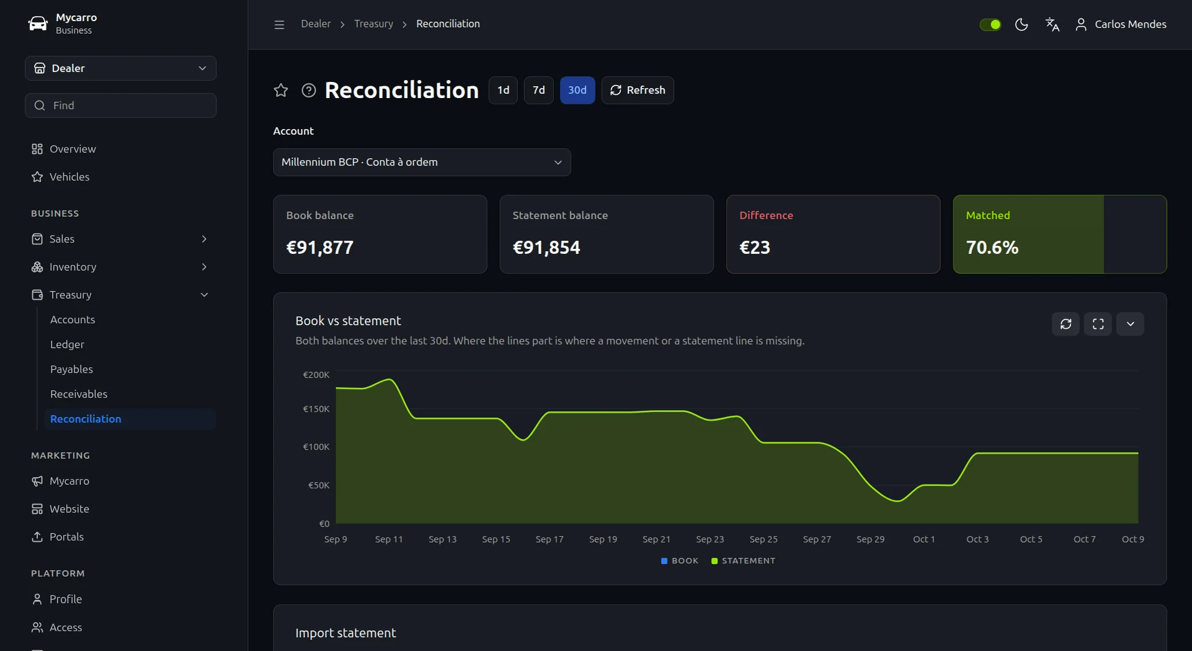Open the chart options chevron dropdown
This screenshot has width=1192, height=651.
(x=1130, y=324)
